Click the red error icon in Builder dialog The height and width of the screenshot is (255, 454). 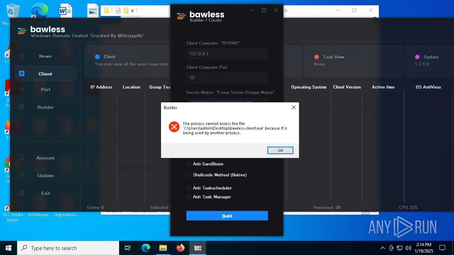[174, 127]
